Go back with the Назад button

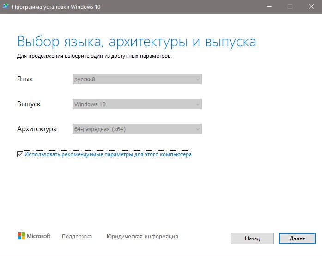(x=252, y=238)
